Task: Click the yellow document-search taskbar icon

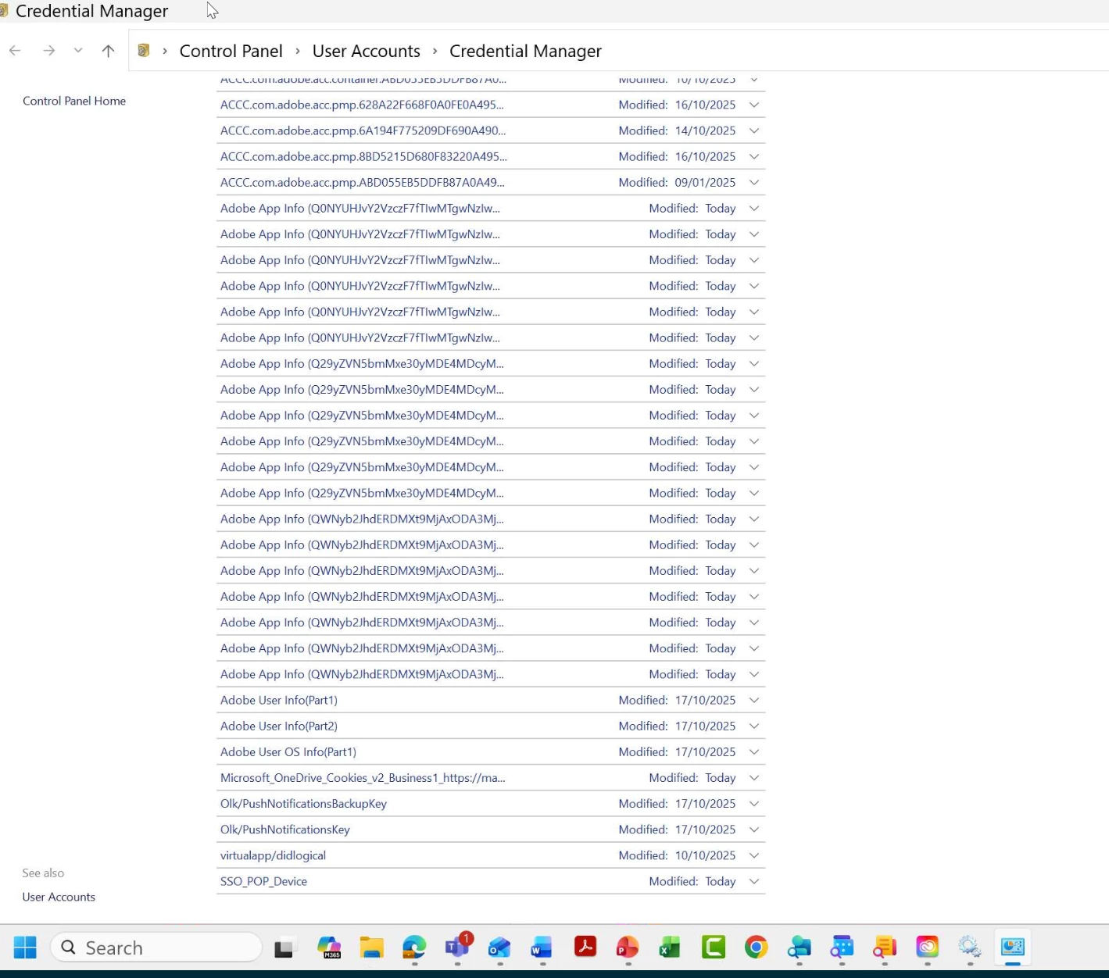Action: click(885, 948)
